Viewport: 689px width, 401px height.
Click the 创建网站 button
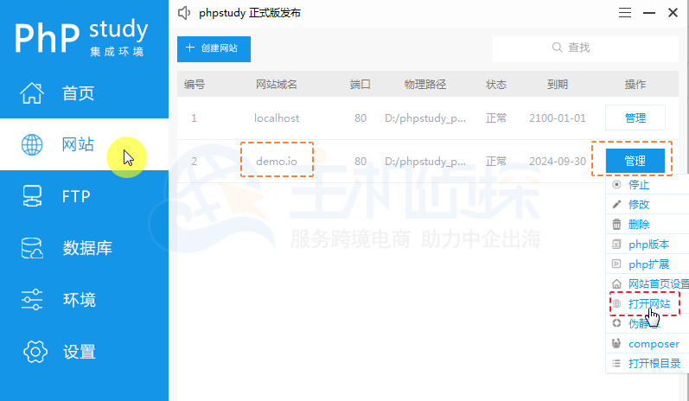tap(214, 48)
